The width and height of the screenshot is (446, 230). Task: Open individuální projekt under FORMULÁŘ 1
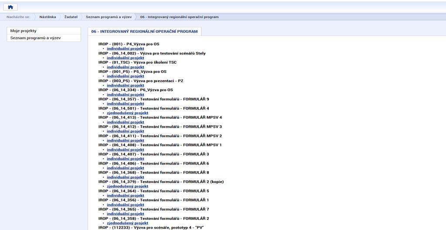tap(126, 205)
